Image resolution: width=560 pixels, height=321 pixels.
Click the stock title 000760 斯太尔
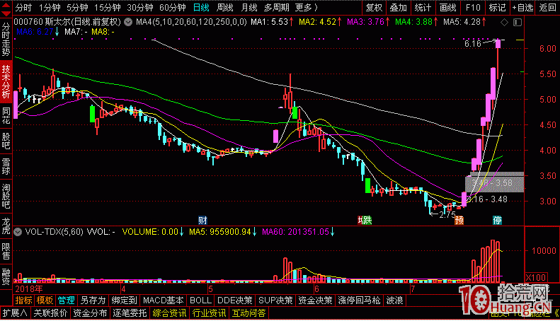(42, 22)
